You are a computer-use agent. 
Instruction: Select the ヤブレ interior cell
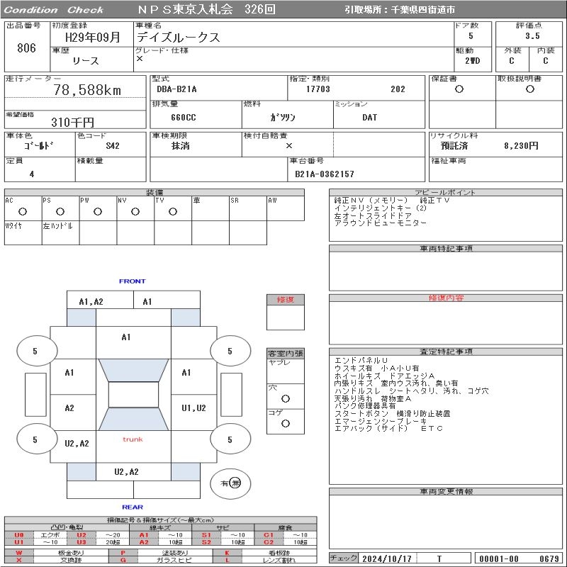click(286, 371)
